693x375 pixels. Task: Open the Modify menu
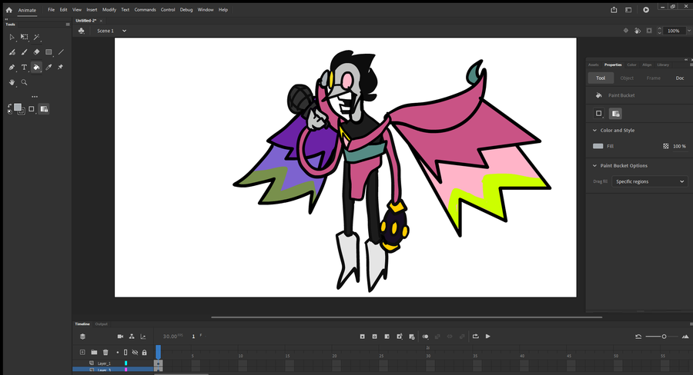tap(109, 10)
